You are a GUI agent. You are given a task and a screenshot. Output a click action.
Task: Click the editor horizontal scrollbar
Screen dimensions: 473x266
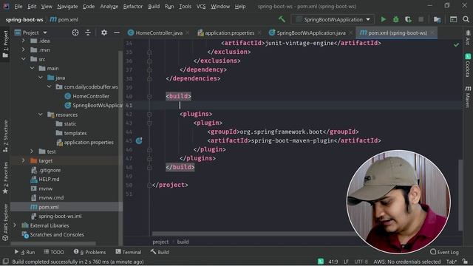pos(253,233)
